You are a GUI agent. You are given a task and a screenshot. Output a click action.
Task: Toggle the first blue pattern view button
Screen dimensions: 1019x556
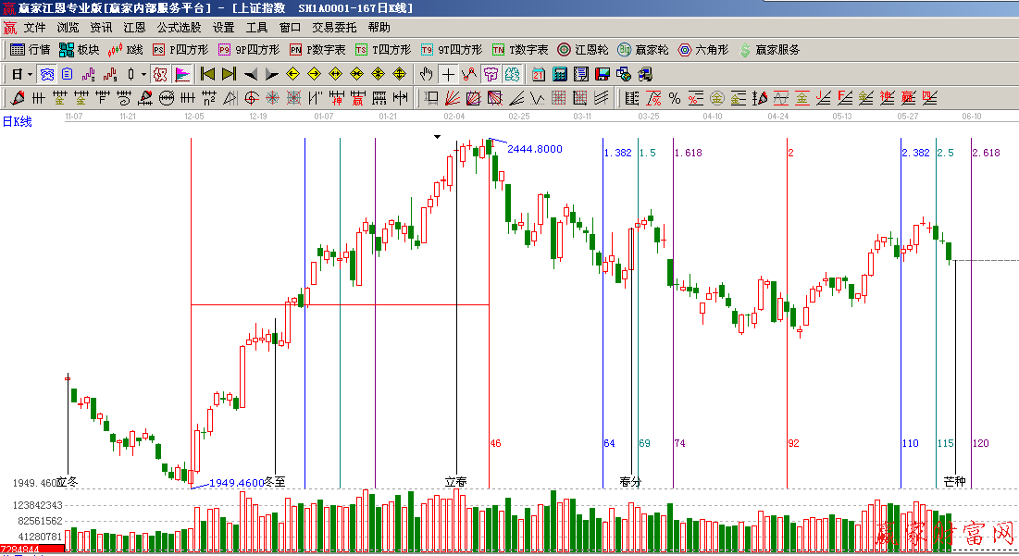click(x=45, y=74)
